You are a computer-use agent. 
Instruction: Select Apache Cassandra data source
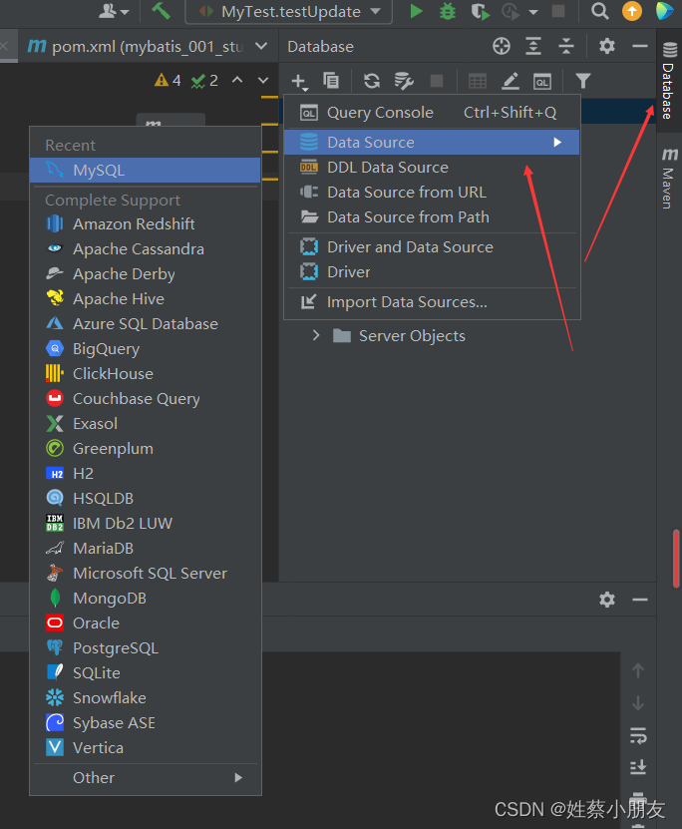[x=146, y=249]
